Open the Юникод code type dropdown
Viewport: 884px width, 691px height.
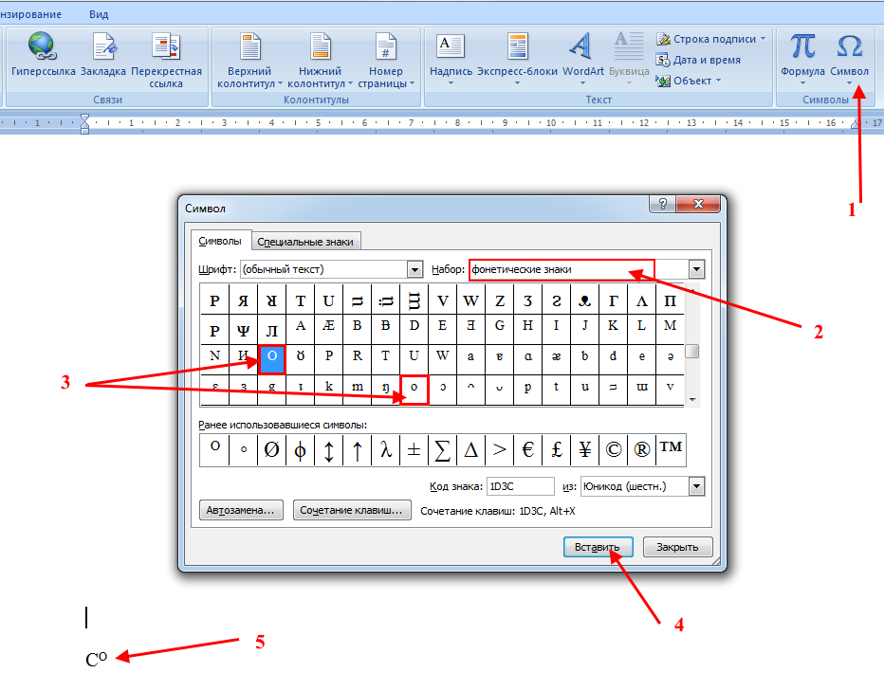pos(697,486)
